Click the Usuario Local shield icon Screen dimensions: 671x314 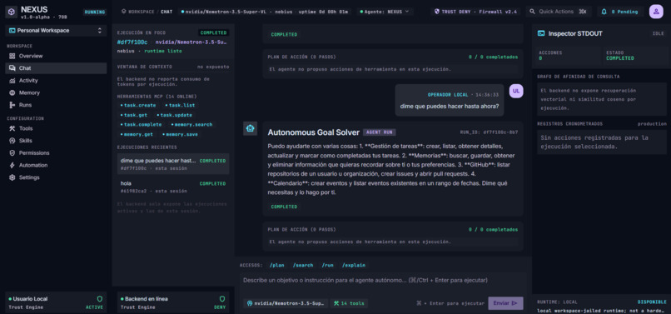[100, 299]
